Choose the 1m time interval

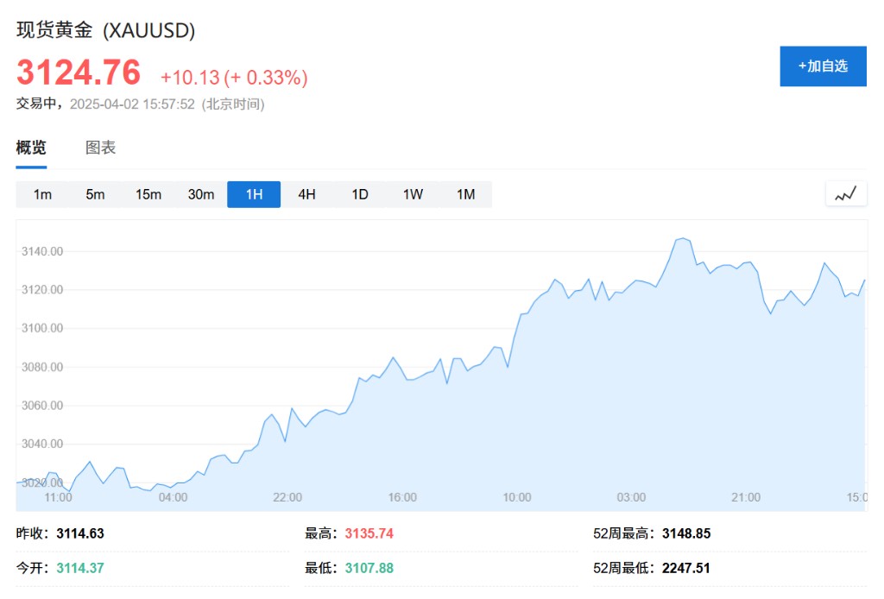click(42, 194)
